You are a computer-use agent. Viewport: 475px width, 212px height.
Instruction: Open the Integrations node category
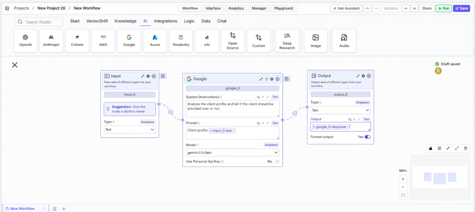point(165,21)
